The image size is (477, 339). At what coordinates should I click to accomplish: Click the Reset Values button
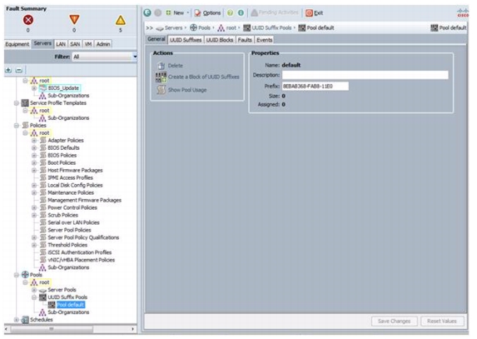[442, 321]
